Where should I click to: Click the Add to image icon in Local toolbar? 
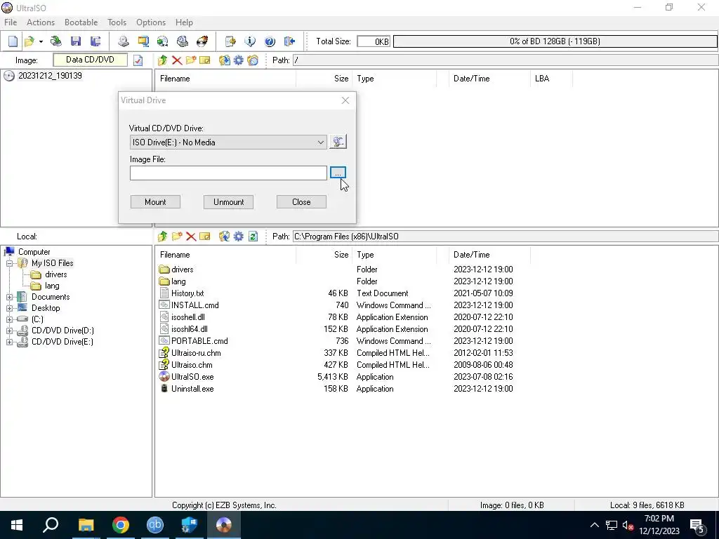click(224, 237)
